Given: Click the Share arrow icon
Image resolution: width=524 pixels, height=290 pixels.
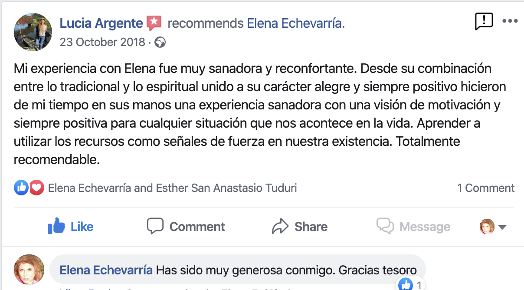Looking at the screenshot, I should tap(280, 226).
